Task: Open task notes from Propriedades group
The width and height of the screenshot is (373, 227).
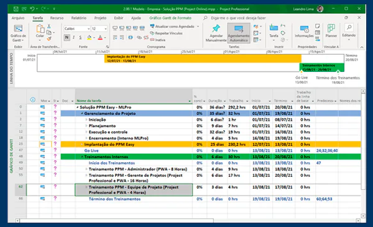Action: (x=317, y=25)
